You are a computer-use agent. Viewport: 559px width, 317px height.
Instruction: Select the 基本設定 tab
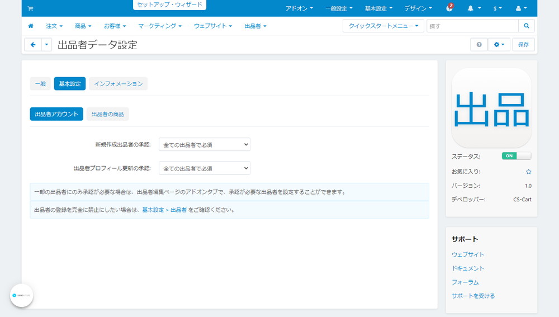coord(69,84)
